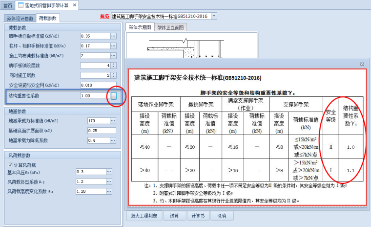371x227 pixels.
Task: Open lookup for 脚手板自重标准值 ellipsis button
Action: coord(113,36)
